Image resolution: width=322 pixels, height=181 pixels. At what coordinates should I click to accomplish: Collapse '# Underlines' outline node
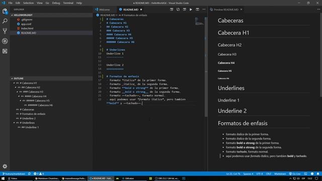point(14,123)
